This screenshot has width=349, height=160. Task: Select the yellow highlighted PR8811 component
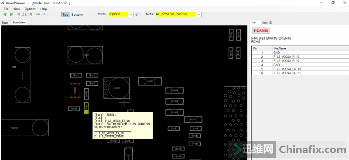[x=86, y=108]
